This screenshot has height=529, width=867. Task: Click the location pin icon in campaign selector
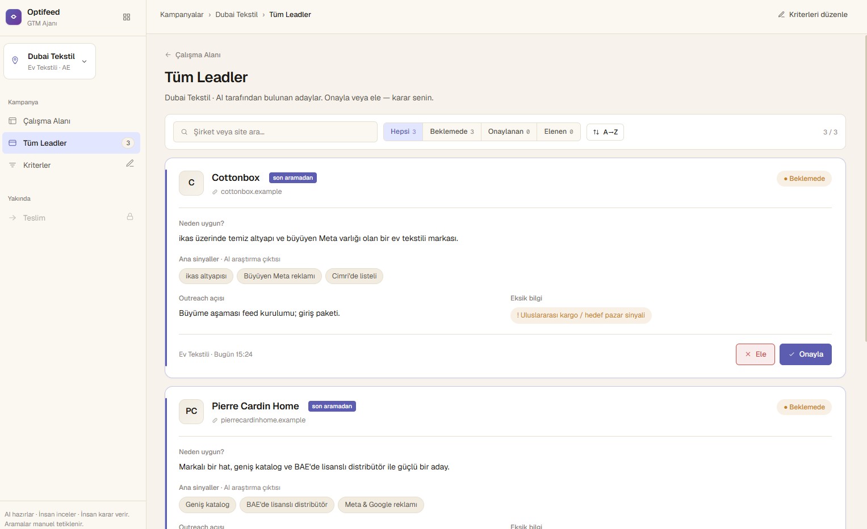[x=15, y=61]
